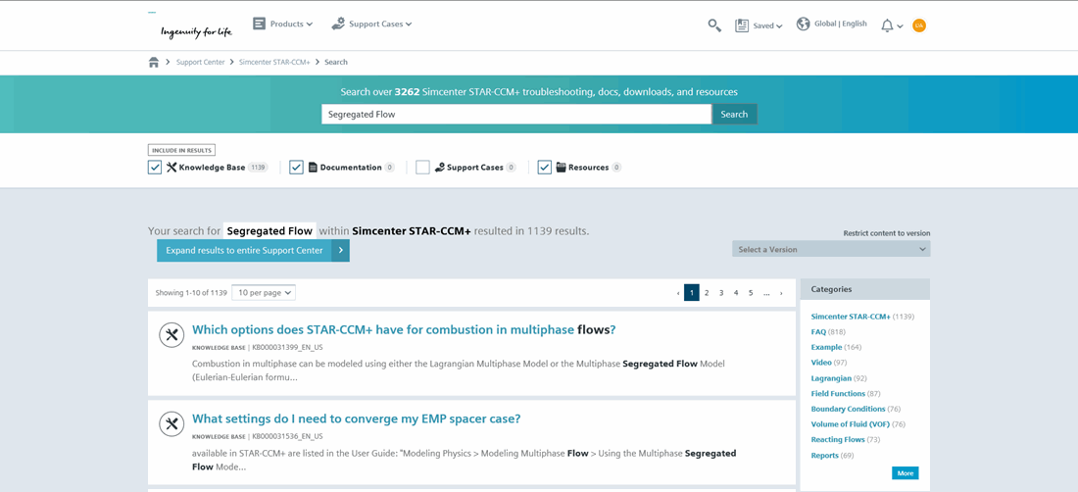Filter by Example category

(x=826, y=347)
